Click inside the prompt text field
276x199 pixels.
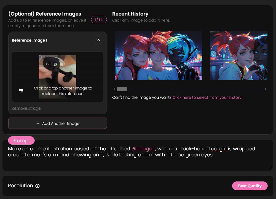click(x=138, y=158)
